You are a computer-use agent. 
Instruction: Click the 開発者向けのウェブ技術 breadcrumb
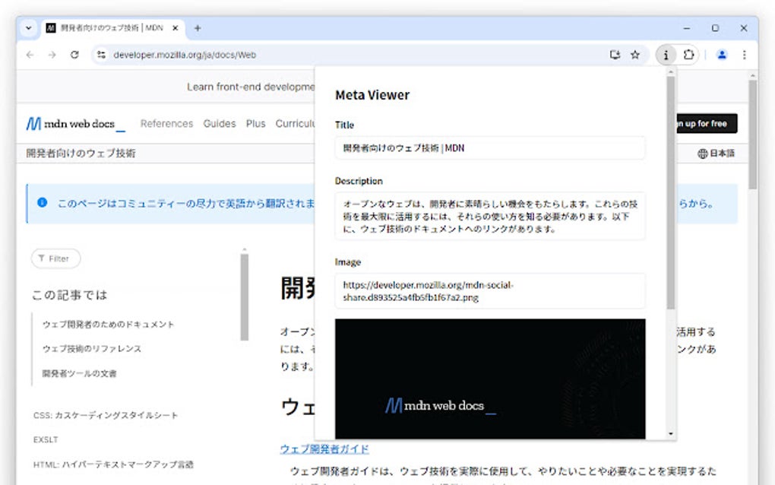coord(81,154)
